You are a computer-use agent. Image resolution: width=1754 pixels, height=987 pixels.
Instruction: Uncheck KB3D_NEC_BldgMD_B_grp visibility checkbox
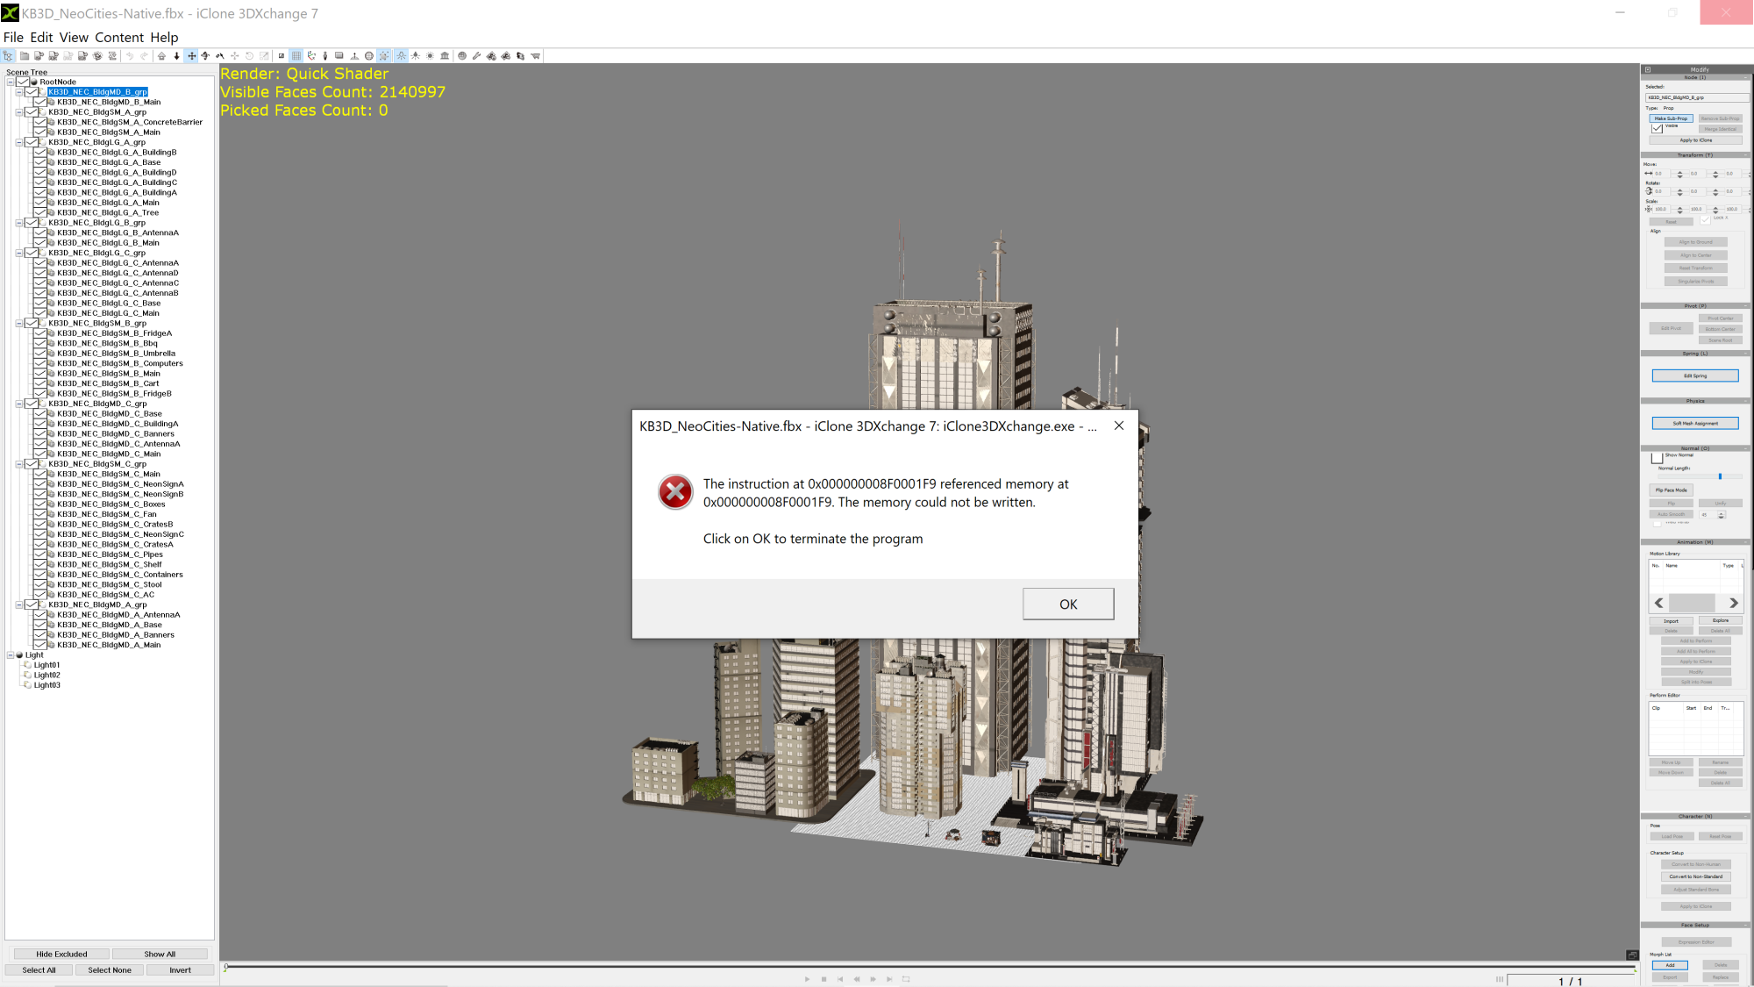tap(32, 92)
